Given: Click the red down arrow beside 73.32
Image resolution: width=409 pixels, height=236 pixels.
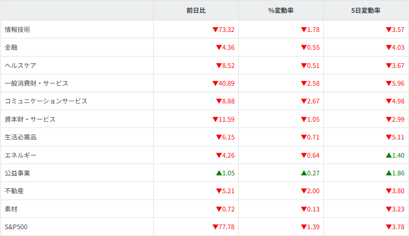Looking at the screenshot, I should point(215,30).
